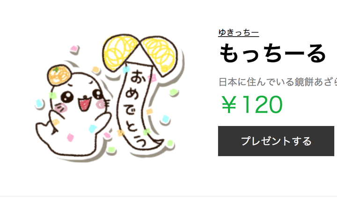Click the seal's large left eye
The height and width of the screenshot is (215, 337).
click(x=67, y=97)
